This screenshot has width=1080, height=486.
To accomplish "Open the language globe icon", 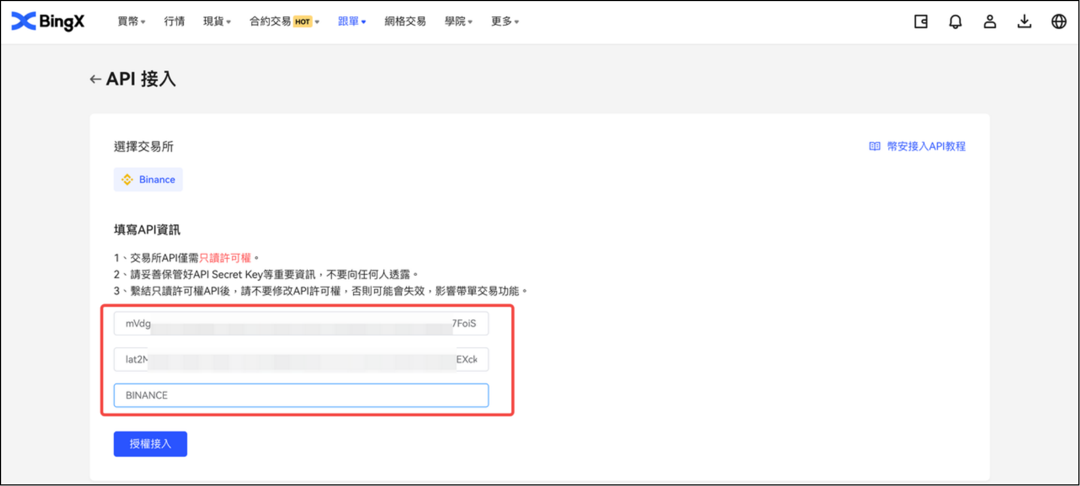I will 1058,22.
